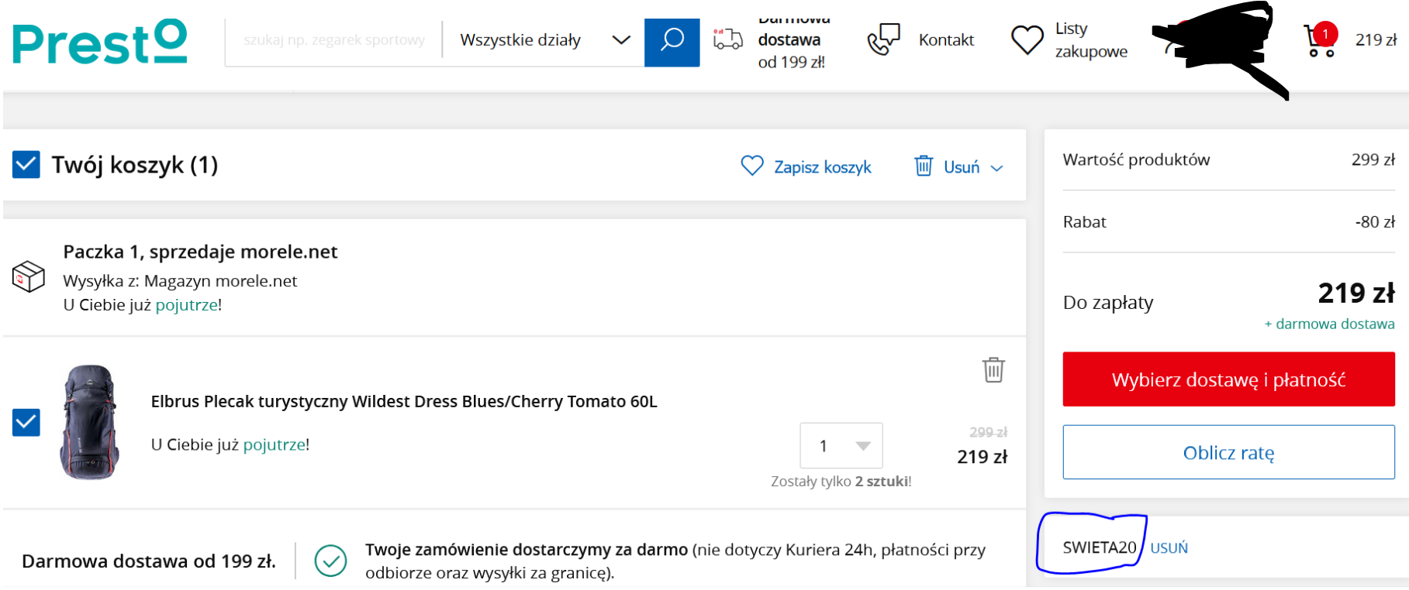Screen dimensions: 1409x590
Task: Click pojutrze link in the product row
Action: (275, 445)
